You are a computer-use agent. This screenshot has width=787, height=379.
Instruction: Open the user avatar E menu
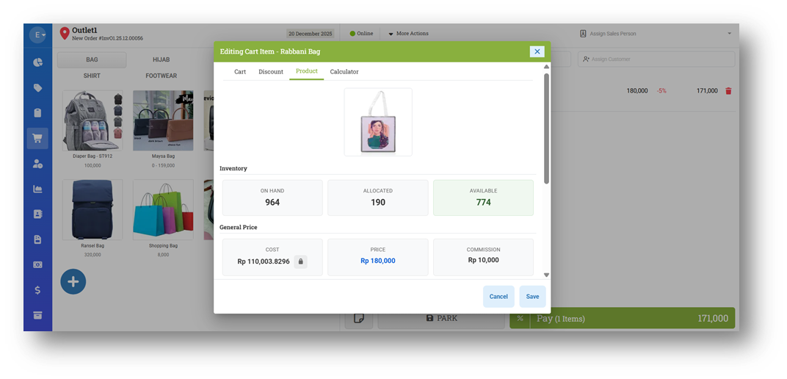[37, 35]
